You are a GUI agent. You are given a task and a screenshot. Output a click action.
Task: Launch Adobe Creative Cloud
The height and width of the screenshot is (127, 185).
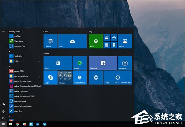coord(25,81)
